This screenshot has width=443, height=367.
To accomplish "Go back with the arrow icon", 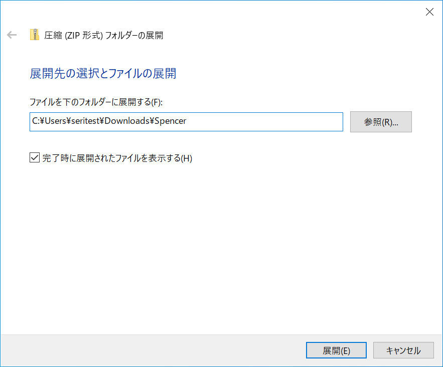I will (12, 35).
